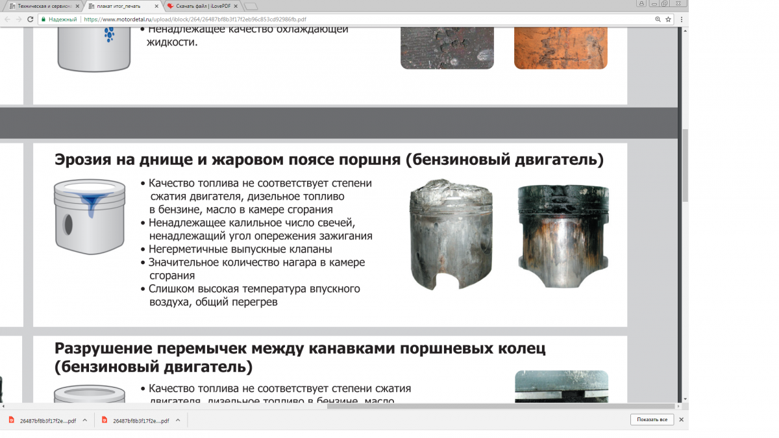Click the heading 'Разрушение перемычек между канавками поршневых колец'
The image size is (779, 438).
(x=300, y=358)
